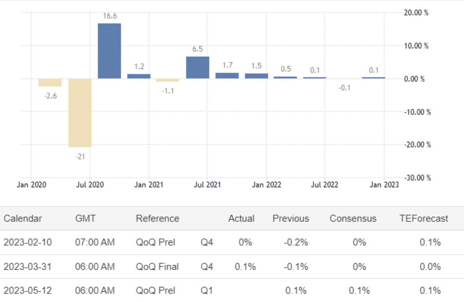Select the 2023-05-12 calendar entry

(28, 290)
